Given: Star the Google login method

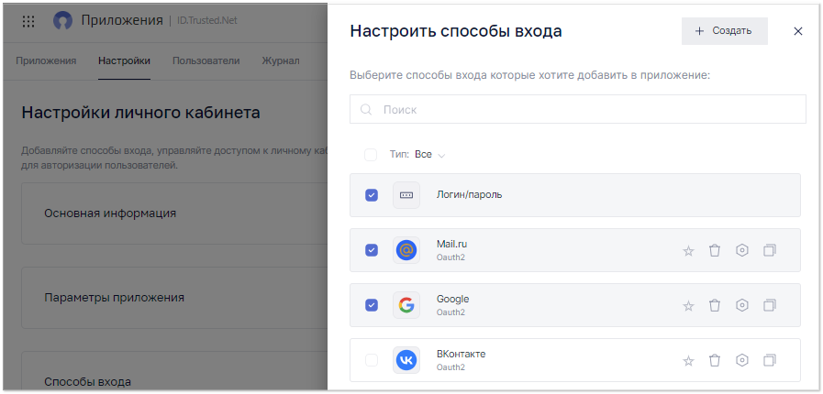Looking at the screenshot, I should tap(688, 306).
